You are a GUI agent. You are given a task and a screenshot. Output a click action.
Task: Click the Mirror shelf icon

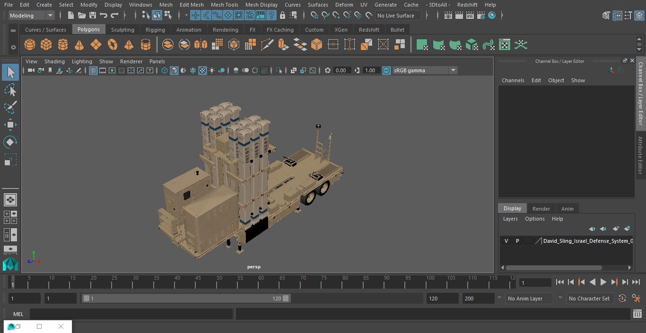(x=201, y=45)
